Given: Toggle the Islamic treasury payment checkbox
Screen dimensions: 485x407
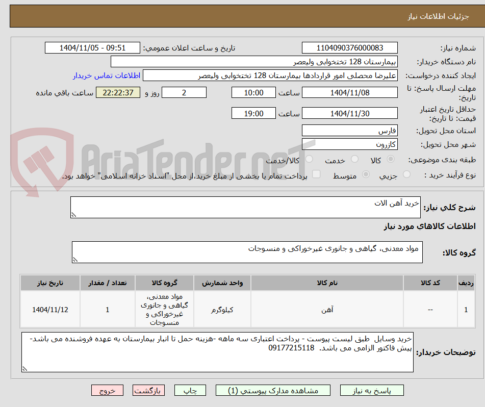Looking at the screenshot, I should 316,174.
